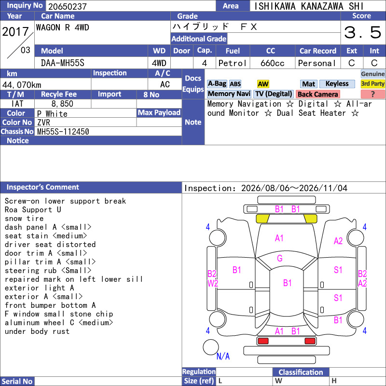Select the chassis number MH55S-112450
The image size is (386, 386).
tap(63, 132)
